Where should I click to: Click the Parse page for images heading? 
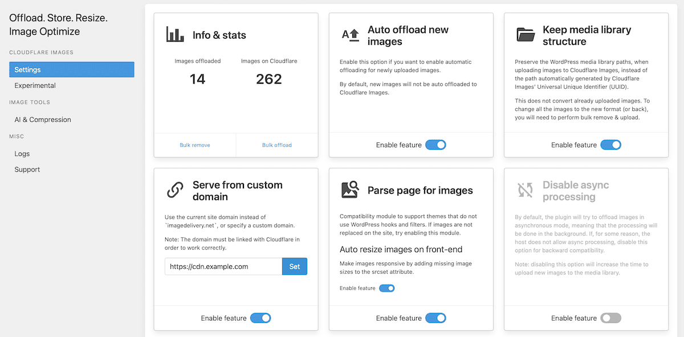click(x=421, y=191)
